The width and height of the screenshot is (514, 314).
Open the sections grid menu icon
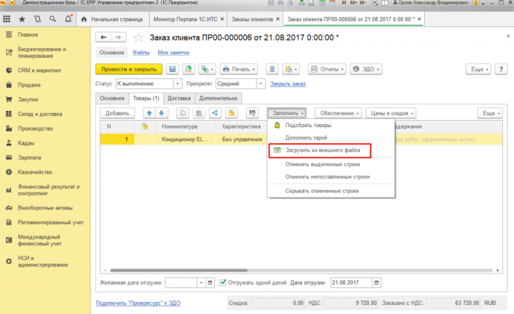click(6, 19)
